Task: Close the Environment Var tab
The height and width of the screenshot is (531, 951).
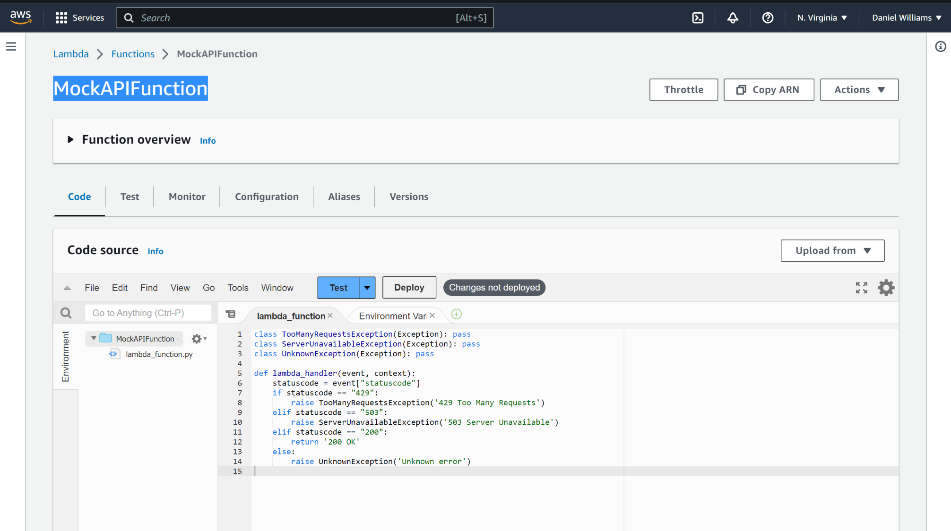Action: (432, 316)
